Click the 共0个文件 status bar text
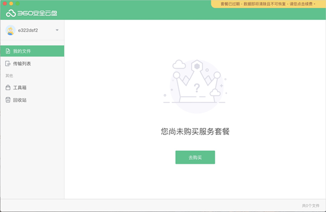326x212 pixels. click(311, 206)
